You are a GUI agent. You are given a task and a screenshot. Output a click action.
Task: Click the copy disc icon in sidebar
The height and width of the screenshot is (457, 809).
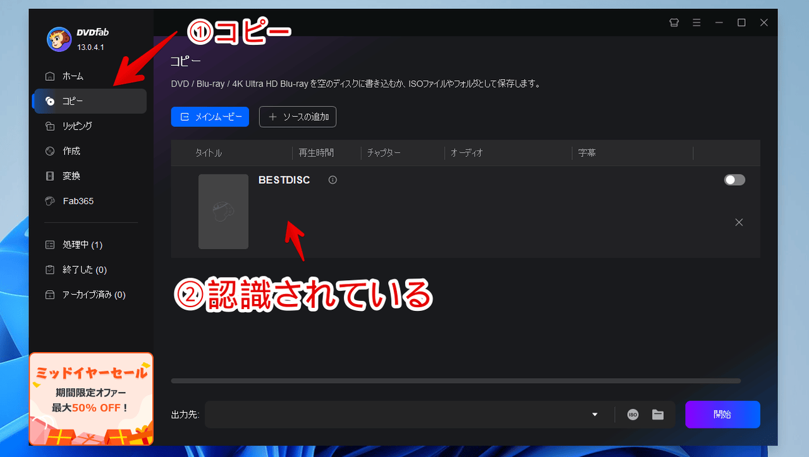click(x=50, y=101)
